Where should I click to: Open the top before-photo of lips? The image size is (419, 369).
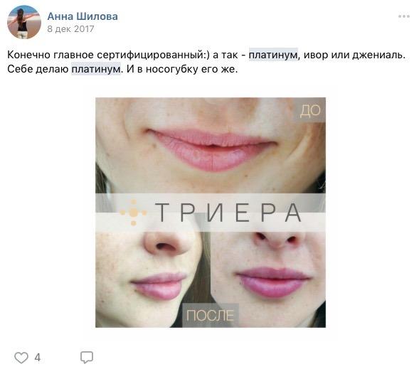pos(211,146)
